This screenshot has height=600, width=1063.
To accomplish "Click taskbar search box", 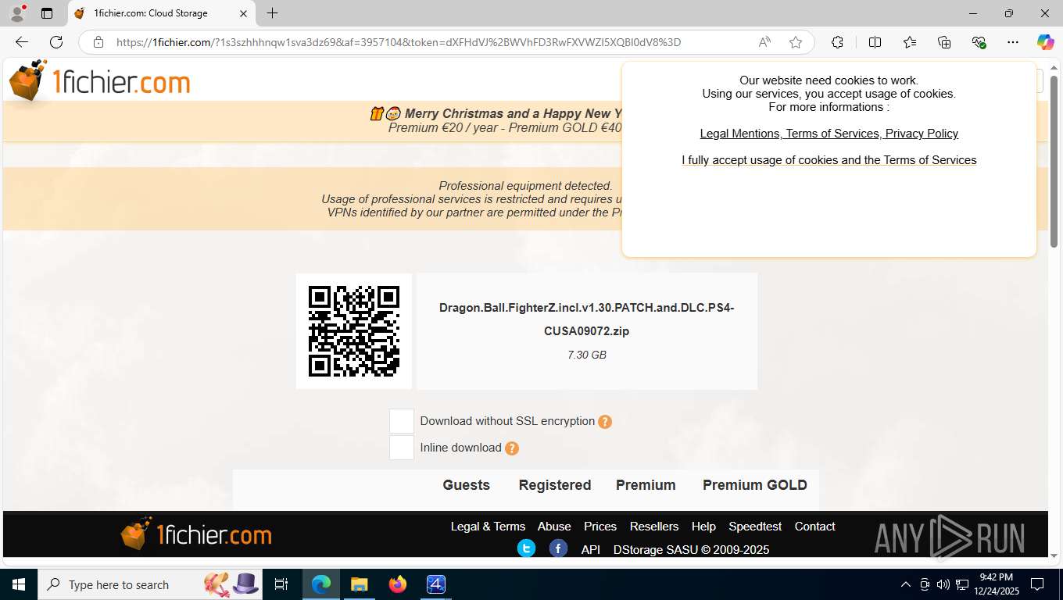I will click(x=150, y=584).
